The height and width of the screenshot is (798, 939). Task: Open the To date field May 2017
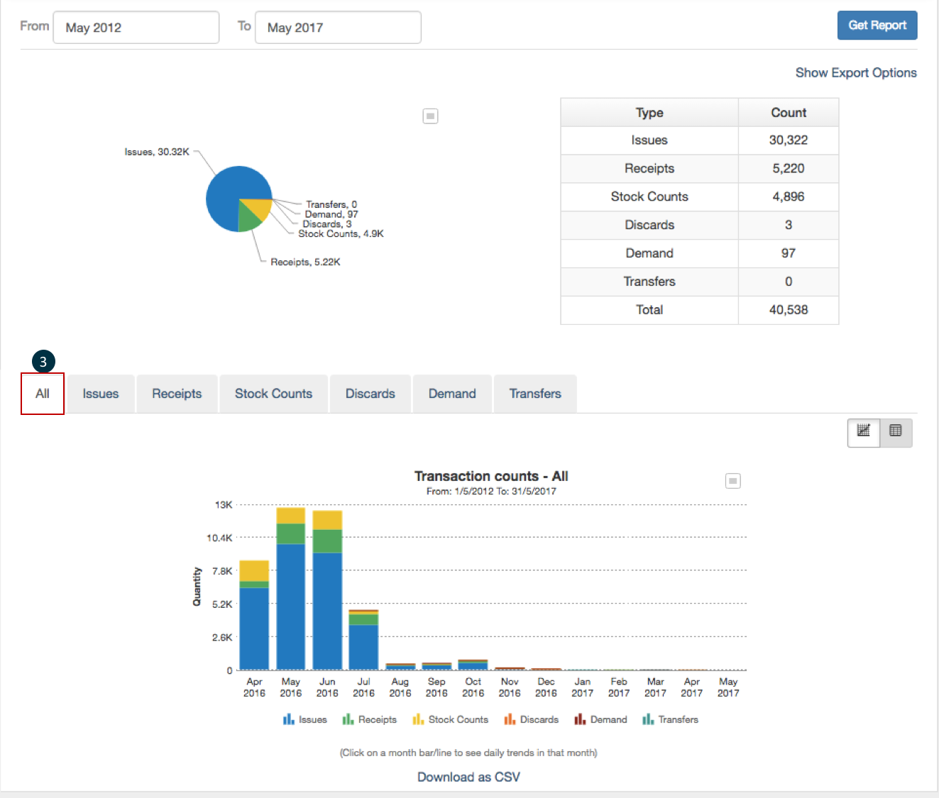(x=338, y=27)
